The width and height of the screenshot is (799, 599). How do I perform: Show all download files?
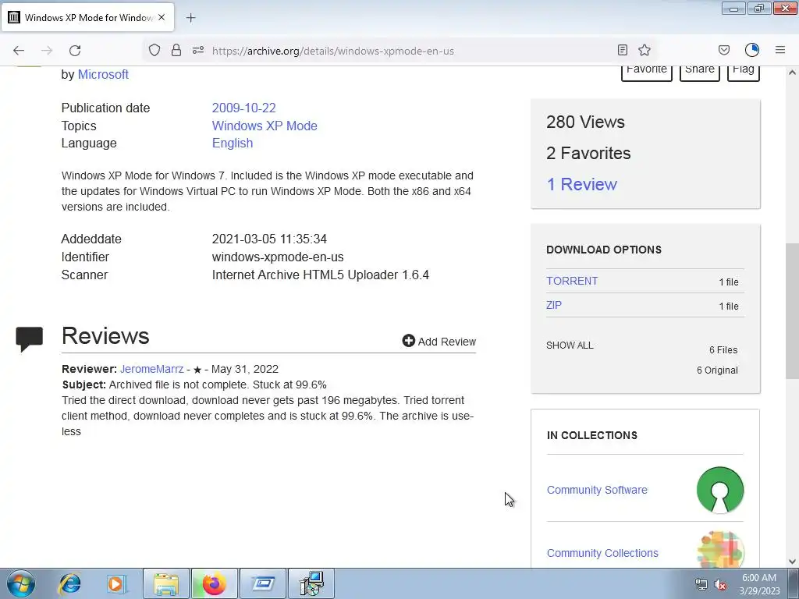point(570,346)
